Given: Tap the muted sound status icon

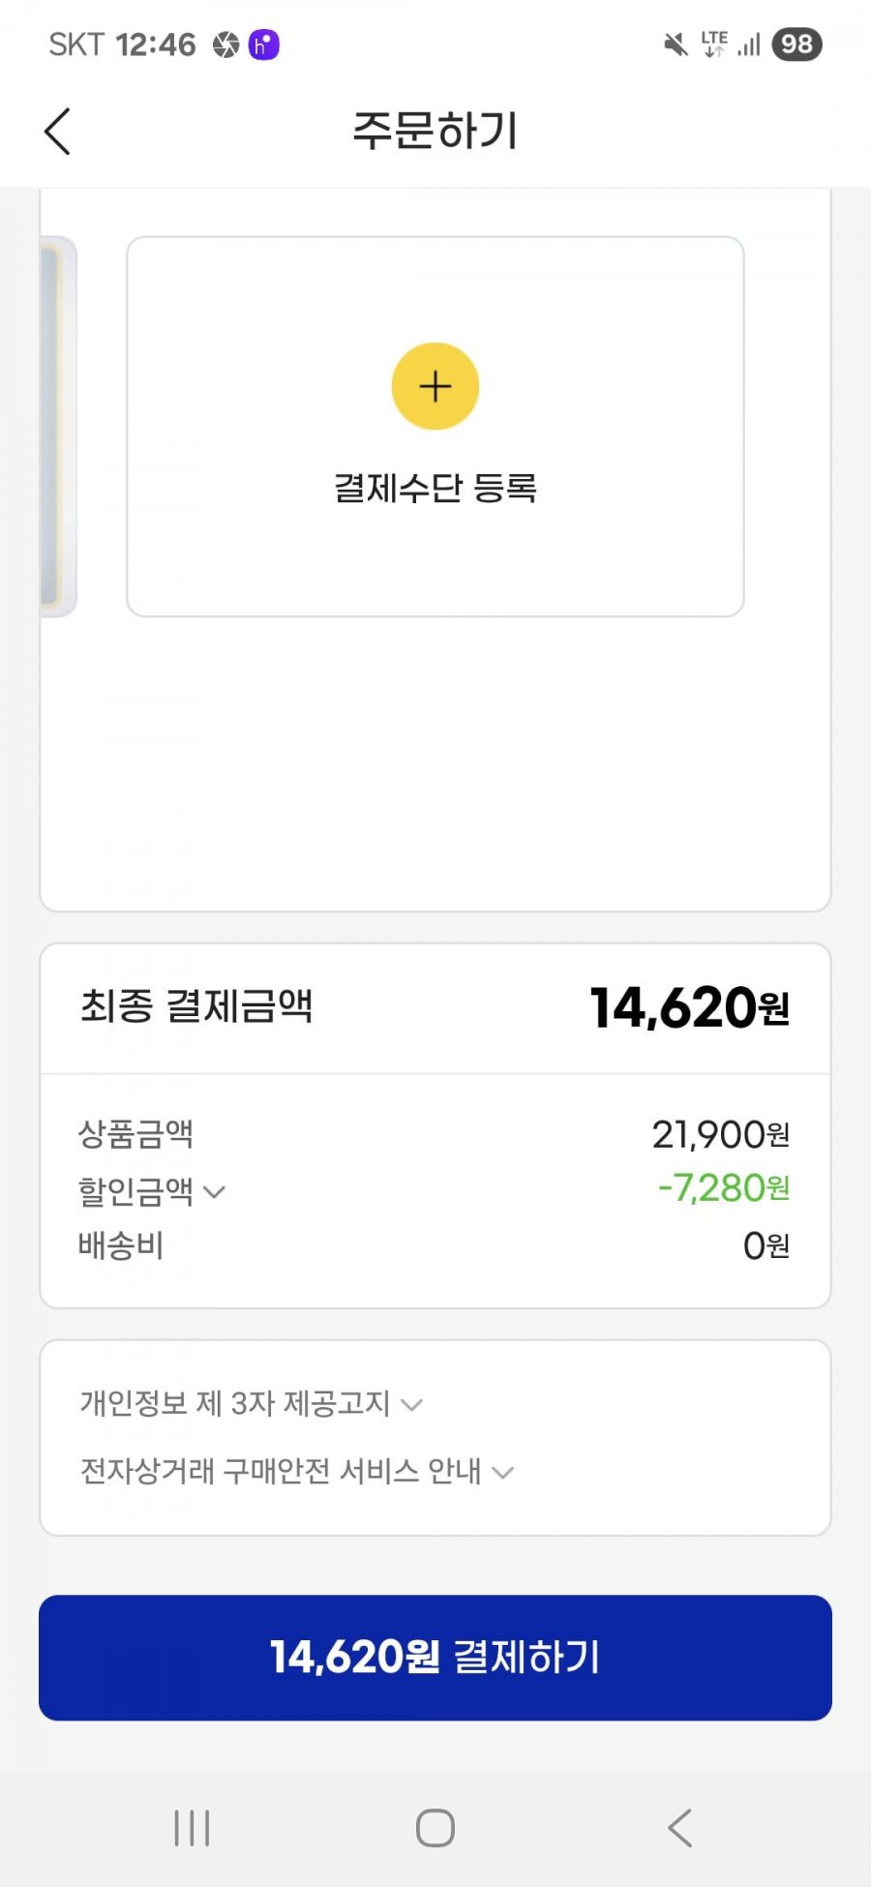Looking at the screenshot, I should (x=676, y=45).
